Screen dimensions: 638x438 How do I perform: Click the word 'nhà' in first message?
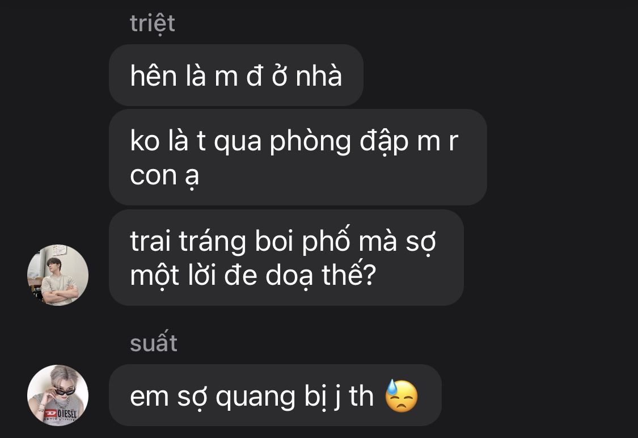pyautogui.click(x=319, y=75)
